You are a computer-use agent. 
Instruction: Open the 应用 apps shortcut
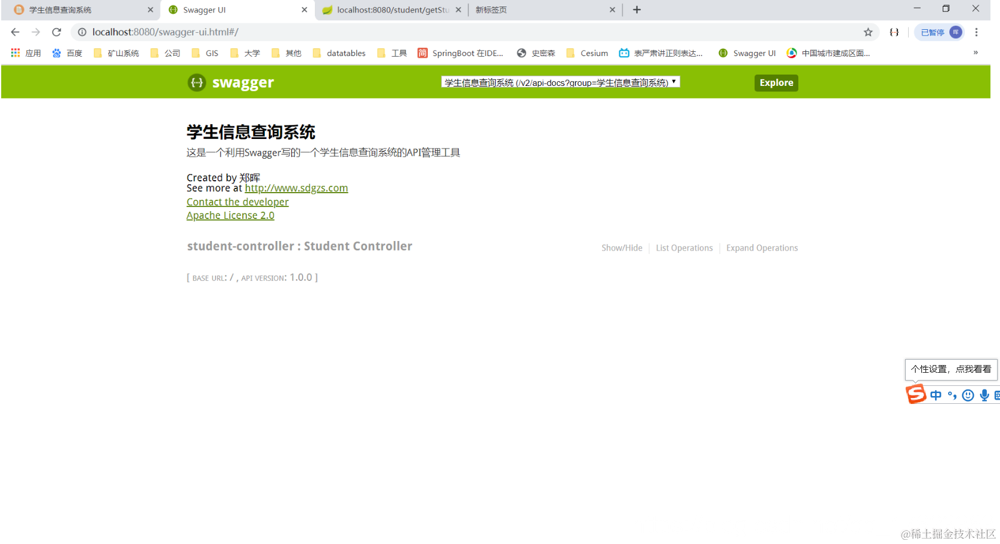[26, 53]
